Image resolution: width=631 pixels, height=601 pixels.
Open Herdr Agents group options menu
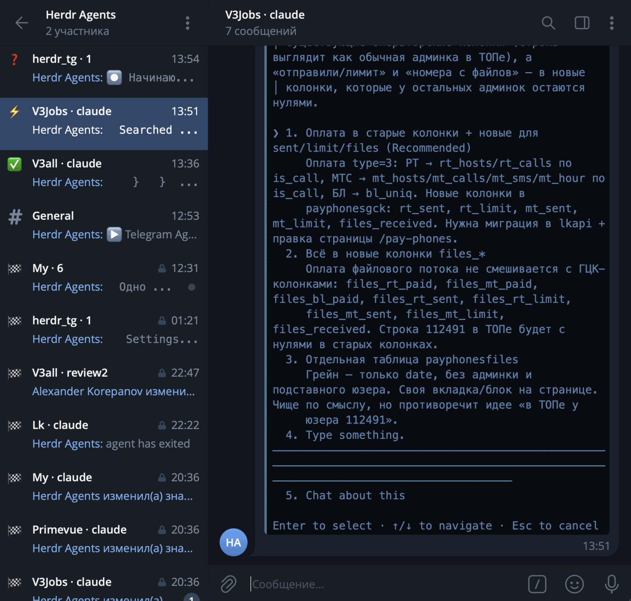[x=187, y=23]
